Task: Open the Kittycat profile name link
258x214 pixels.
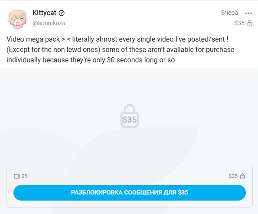Action: [44, 13]
